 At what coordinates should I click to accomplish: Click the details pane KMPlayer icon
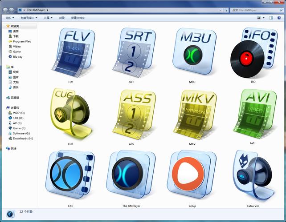[x=10, y=214]
